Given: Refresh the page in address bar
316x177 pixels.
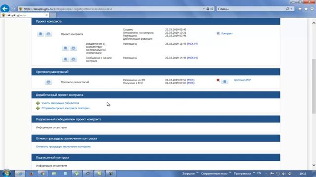Looking at the screenshot, I should [212, 9].
